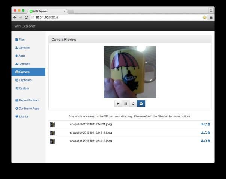Image resolution: width=226 pixels, height=179 pixels.
Task: Go to Uploads in the sidebar
Action: coord(24,48)
